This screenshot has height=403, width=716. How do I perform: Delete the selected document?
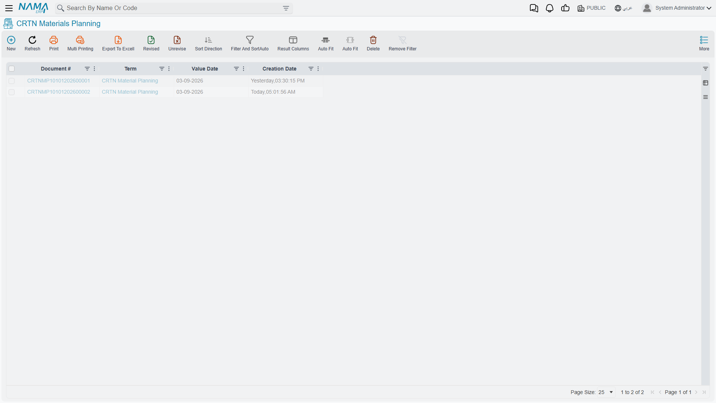click(x=373, y=43)
